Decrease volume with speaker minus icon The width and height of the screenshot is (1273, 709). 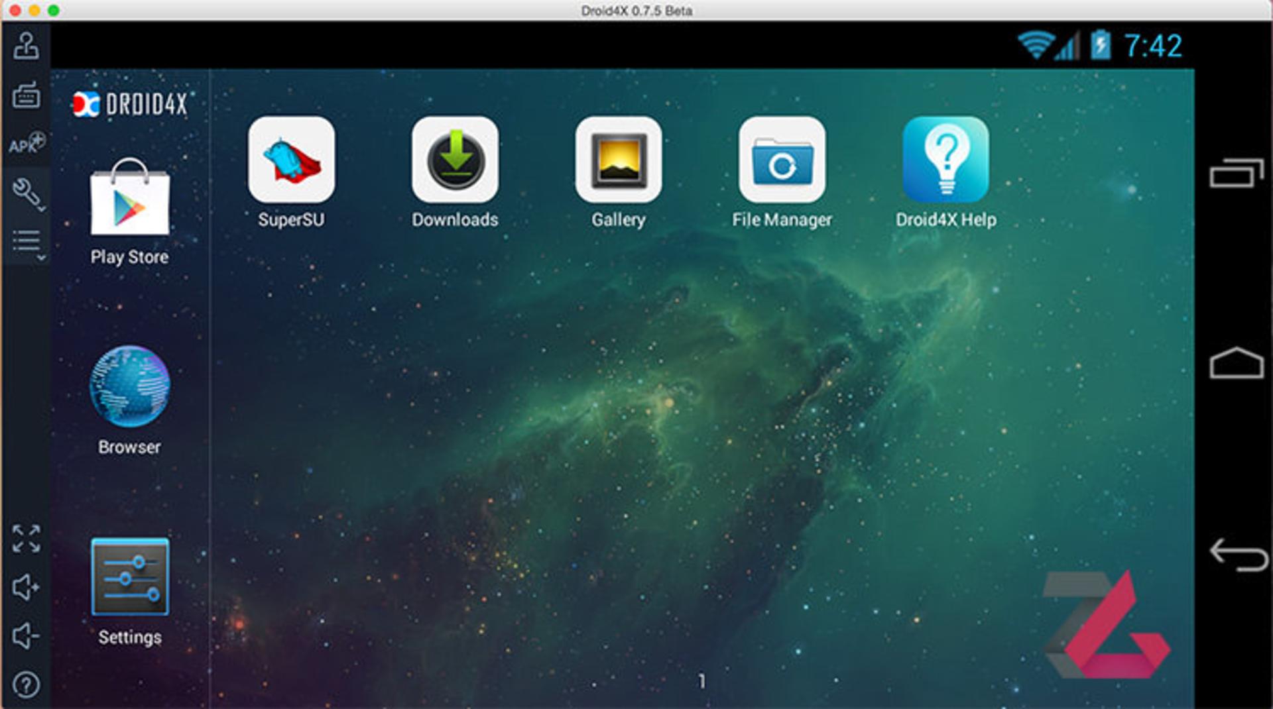click(26, 636)
